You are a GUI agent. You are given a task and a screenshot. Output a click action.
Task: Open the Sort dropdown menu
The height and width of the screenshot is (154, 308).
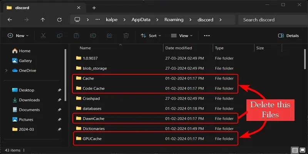pyautogui.click(x=151, y=35)
